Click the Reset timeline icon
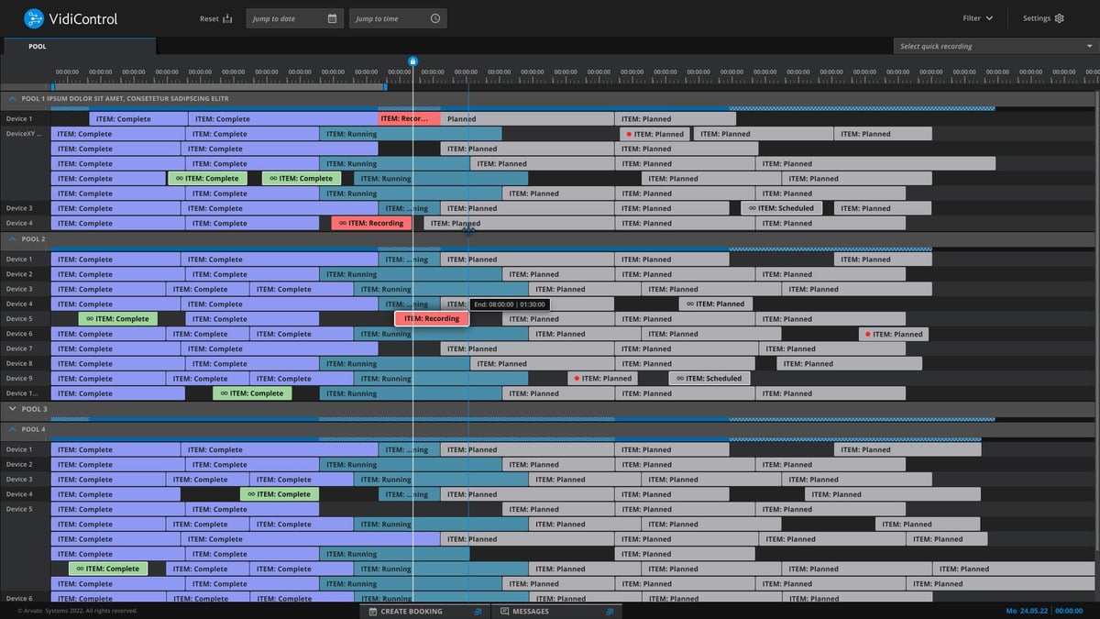This screenshot has width=1100, height=619. click(228, 18)
